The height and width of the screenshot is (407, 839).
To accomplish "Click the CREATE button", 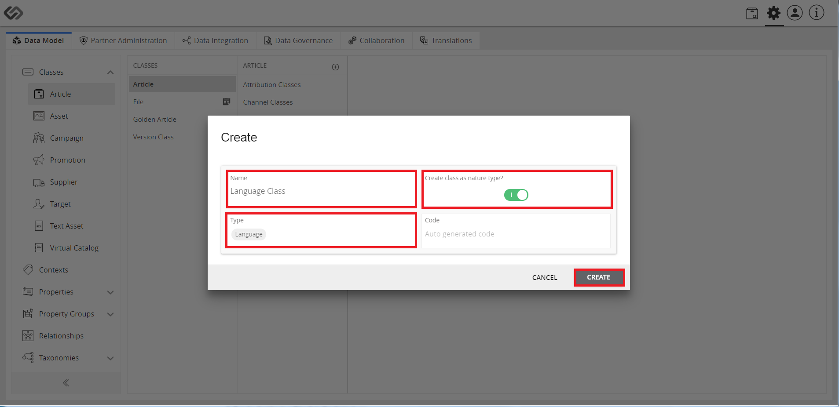I will click(x=599, y=277).
